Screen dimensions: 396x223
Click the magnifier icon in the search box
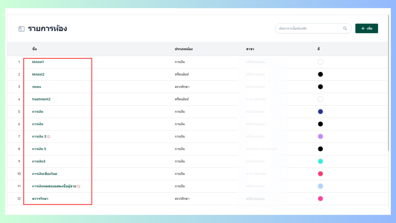[x=345, y=28]
